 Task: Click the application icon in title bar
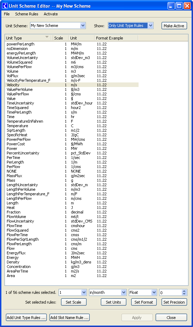pos(5,6)
